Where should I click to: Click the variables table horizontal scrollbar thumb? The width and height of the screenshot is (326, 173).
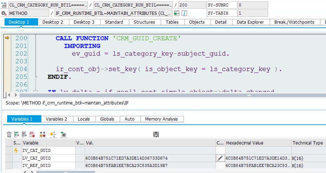[65, 172]
